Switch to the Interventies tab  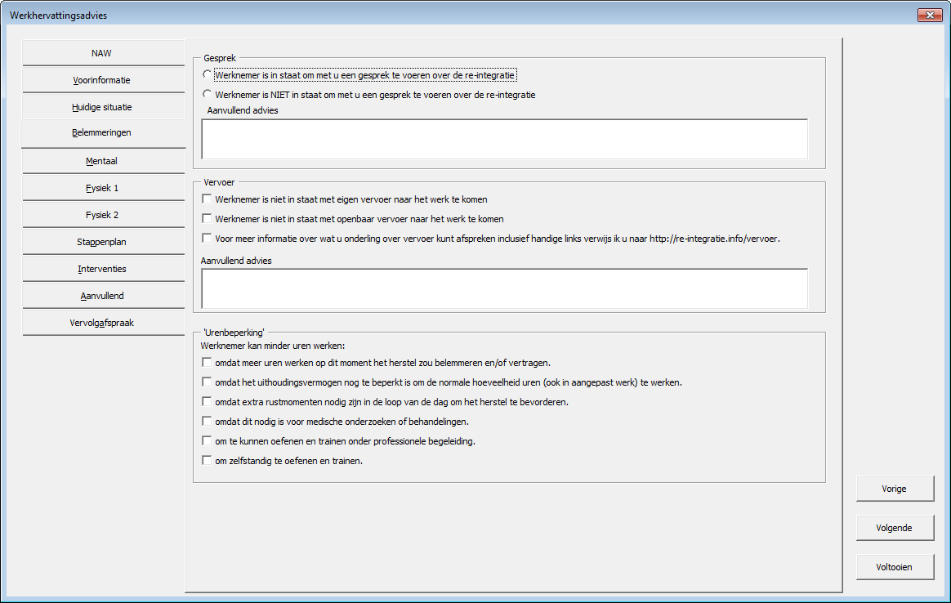click(x=102, y=269)
